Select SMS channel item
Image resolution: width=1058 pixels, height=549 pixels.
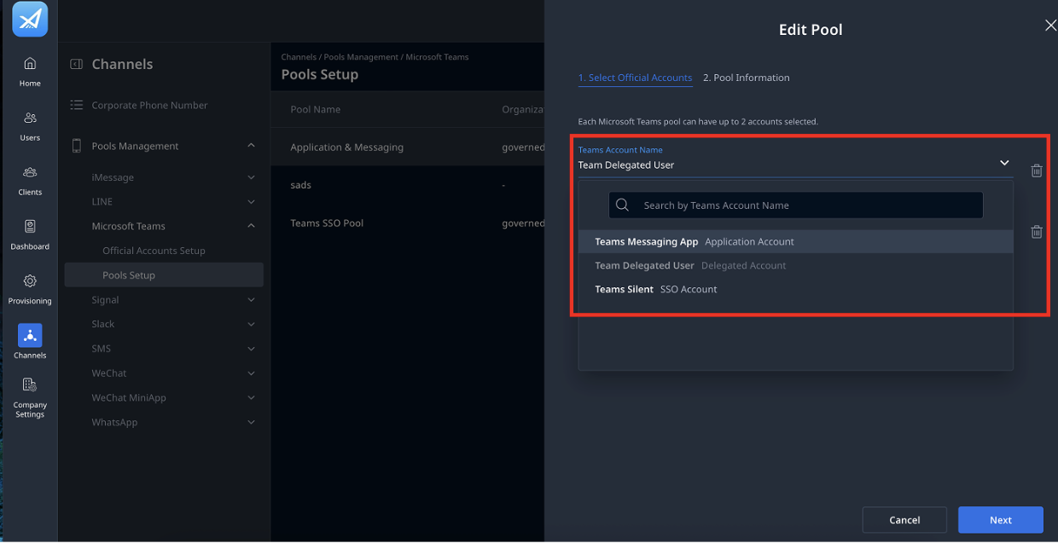102,349
